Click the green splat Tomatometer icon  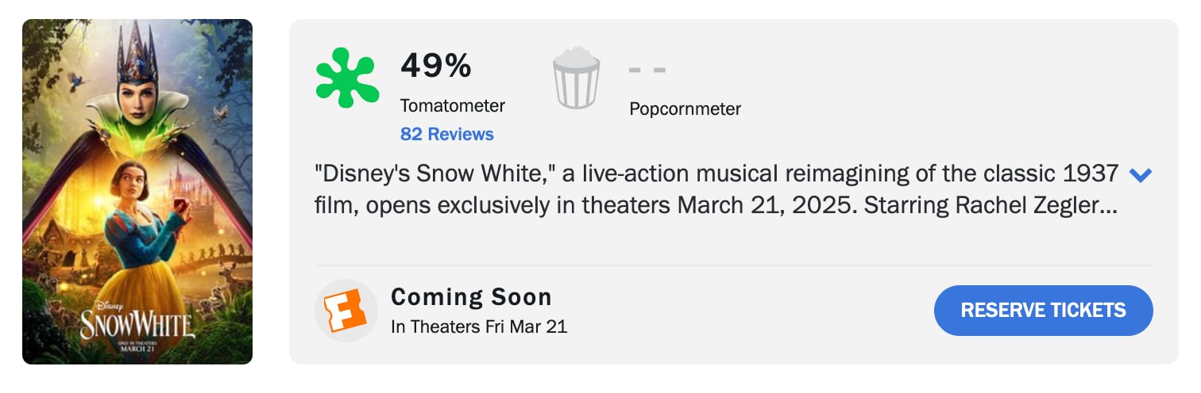(348, 78)
